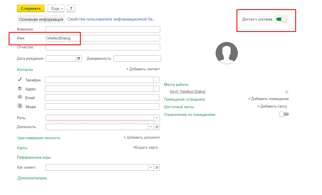
Task: Click into the Фамилия input field
Action: [103, 29]
